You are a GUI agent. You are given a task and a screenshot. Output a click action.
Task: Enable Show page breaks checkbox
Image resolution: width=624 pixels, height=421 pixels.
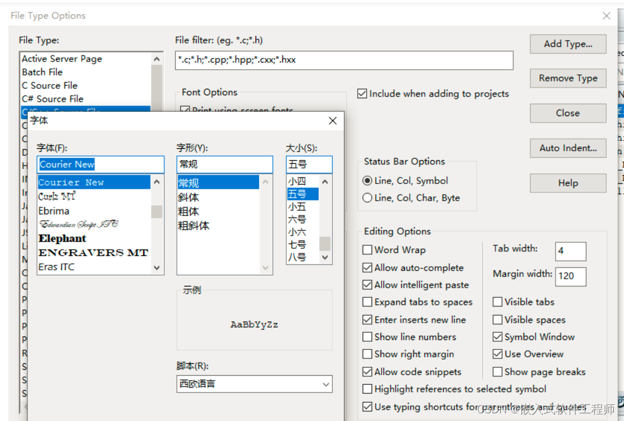(x=539, y=372)
